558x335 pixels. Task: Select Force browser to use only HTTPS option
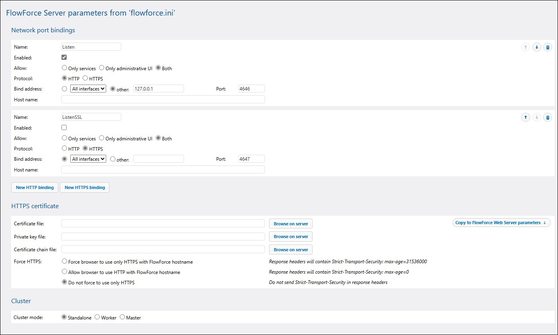[x=65, y=262]
